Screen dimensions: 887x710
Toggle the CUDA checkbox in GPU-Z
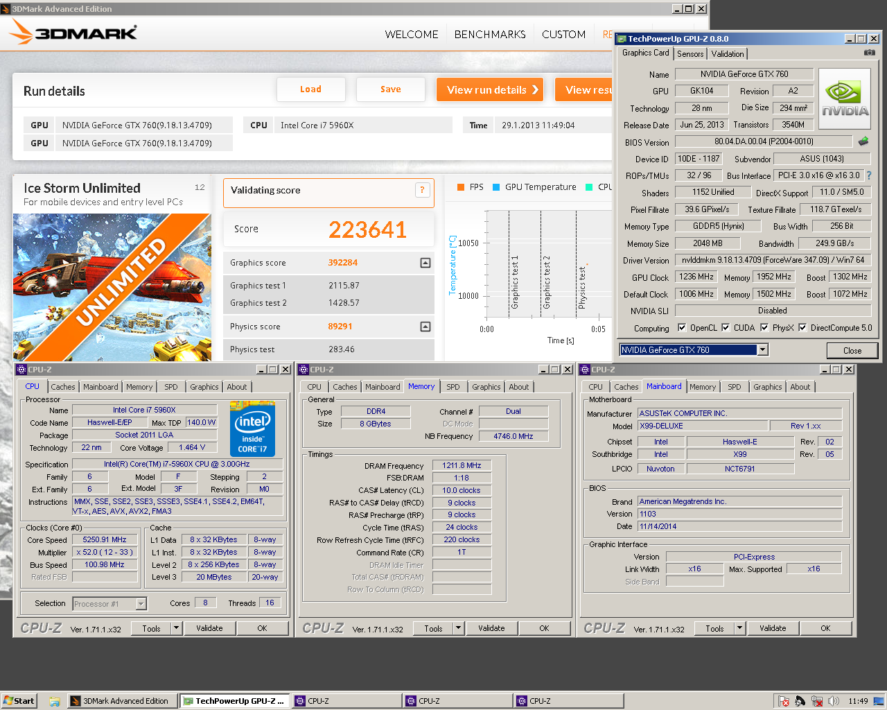pyautogui.click(x=726, y=328)
